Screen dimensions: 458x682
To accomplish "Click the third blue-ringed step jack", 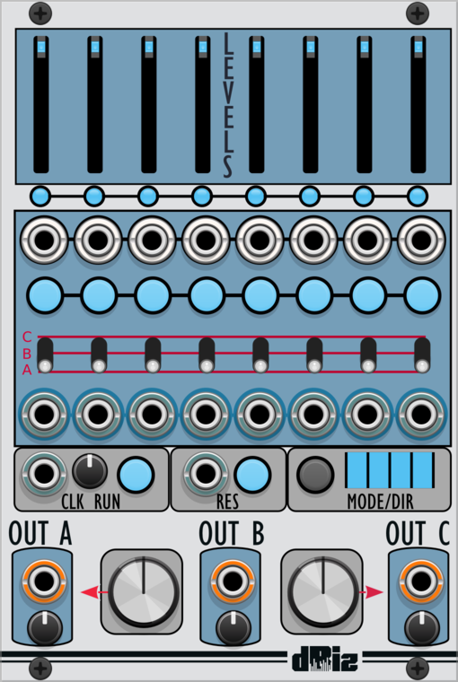I will pos(152,414).
